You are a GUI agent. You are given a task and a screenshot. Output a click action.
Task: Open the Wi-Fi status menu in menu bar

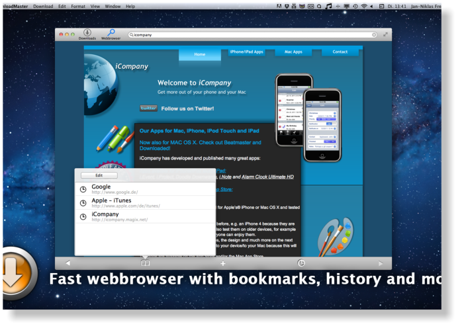click(364, 6)
